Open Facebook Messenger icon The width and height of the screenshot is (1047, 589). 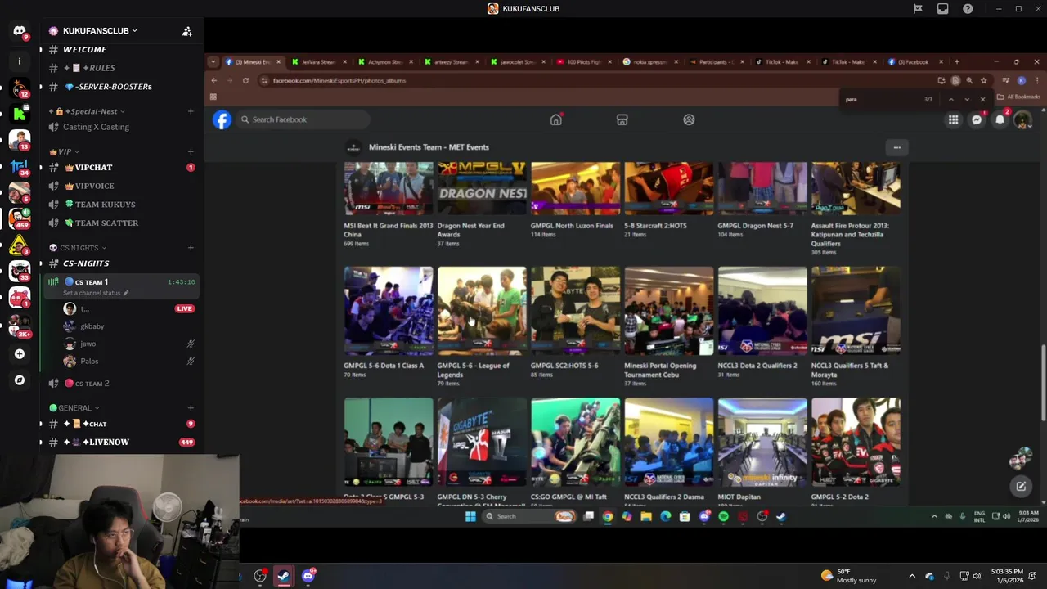point(977,119)
